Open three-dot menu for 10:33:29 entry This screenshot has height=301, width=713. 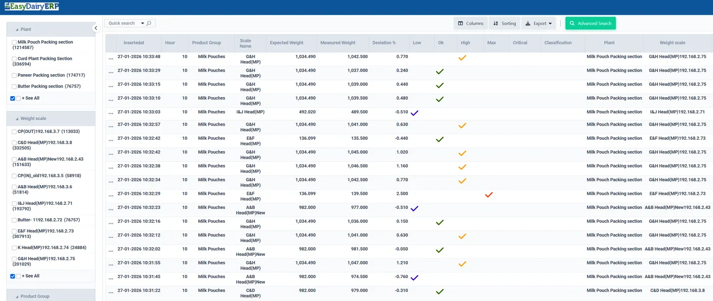[x=111, y=73]
